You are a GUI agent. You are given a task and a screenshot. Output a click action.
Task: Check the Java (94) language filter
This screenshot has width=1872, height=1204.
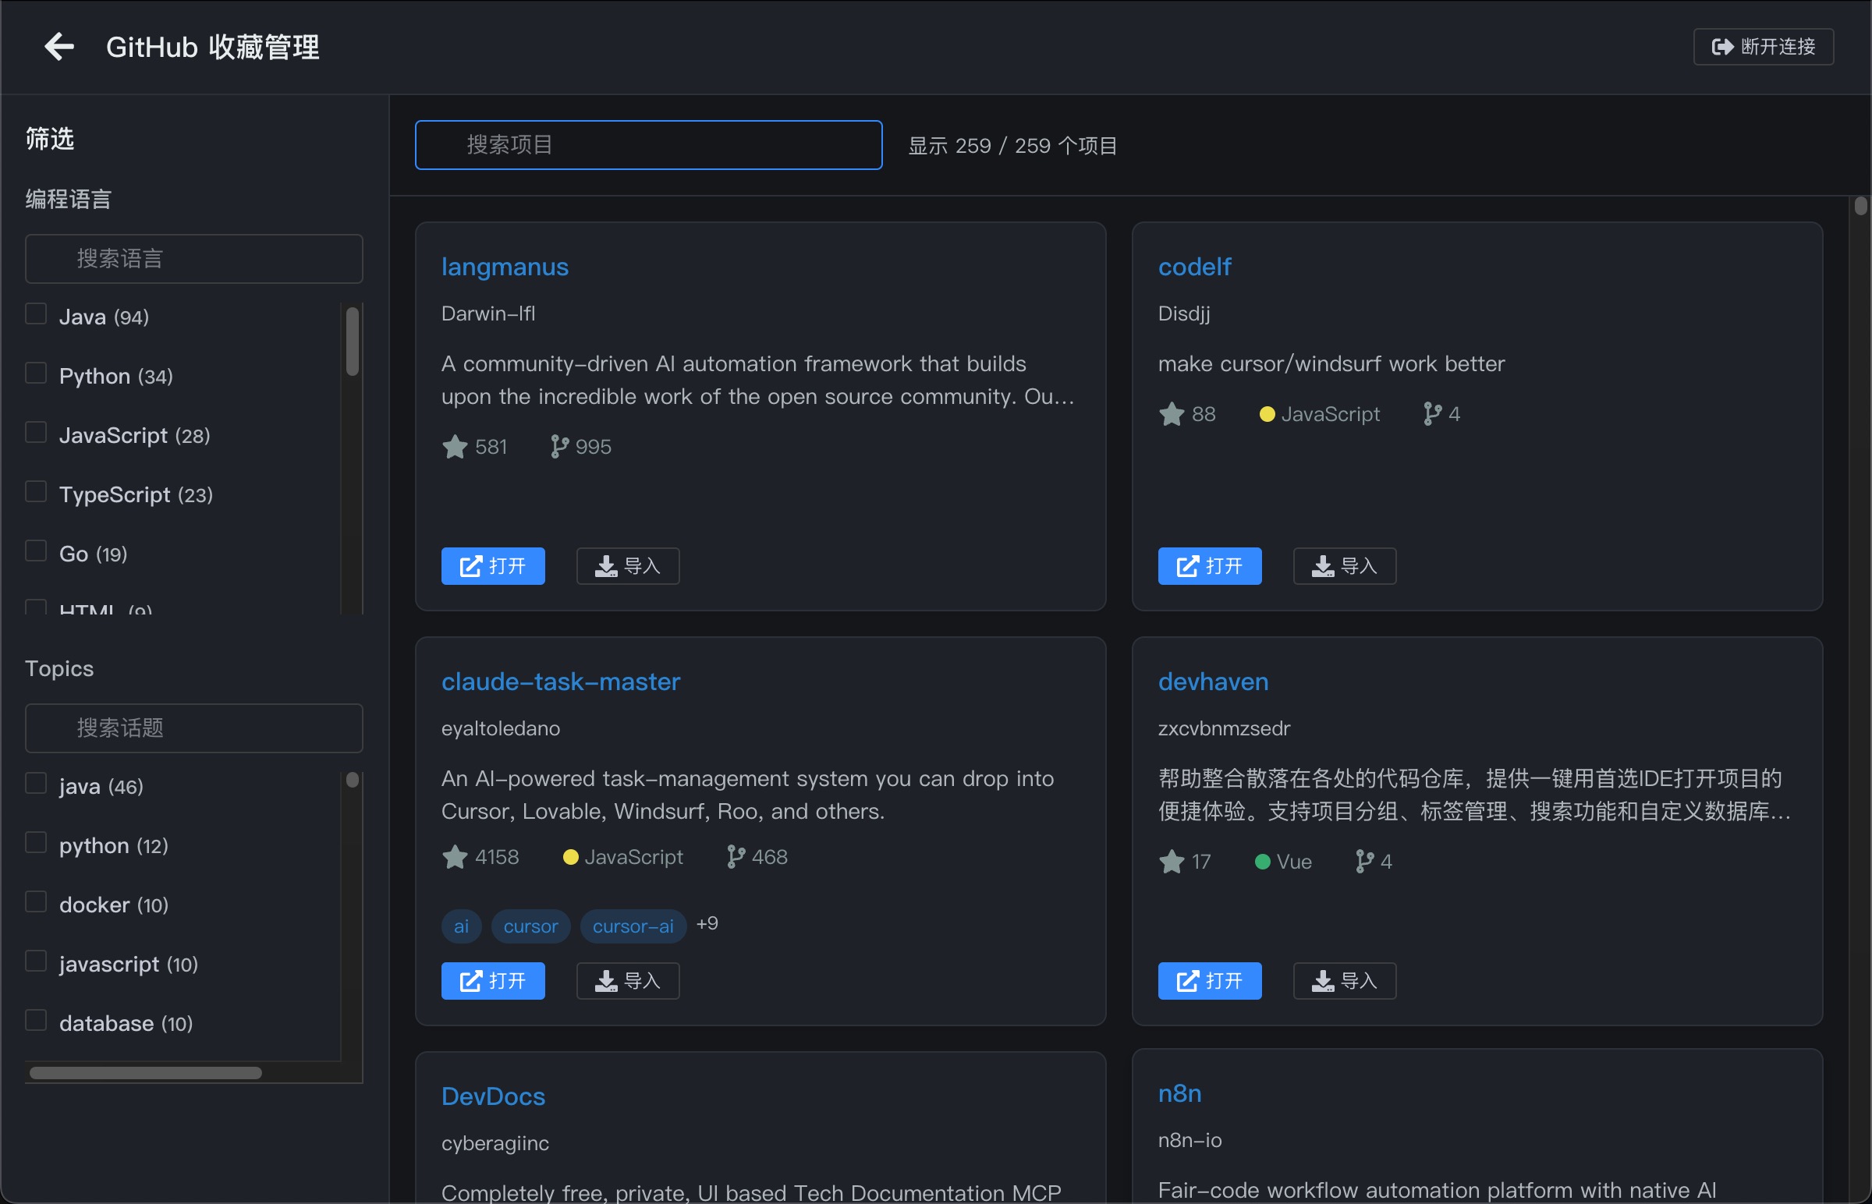tap(36, 313)
